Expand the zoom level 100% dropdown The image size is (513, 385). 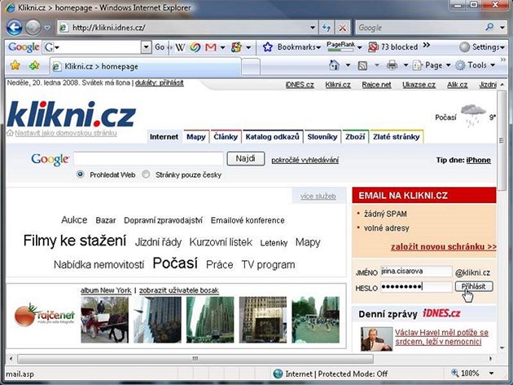click(498, 374)
